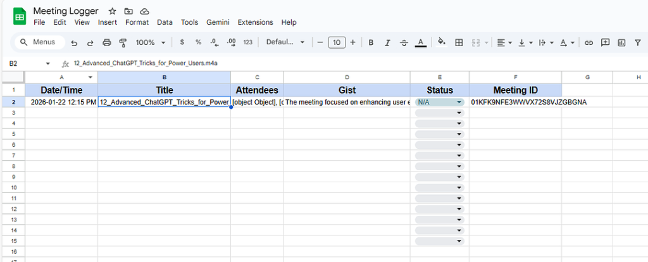Select the meeting ID 01KFK9NFE3WWVX72S8VJZGBGNA cell
This screenshot has height=262, width=648.
point(515,103)
